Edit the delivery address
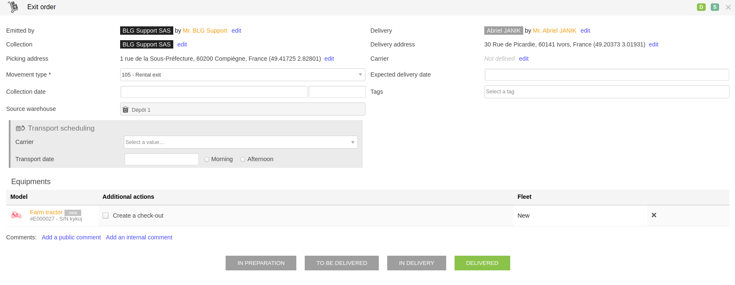 click(x=653, y=44)
